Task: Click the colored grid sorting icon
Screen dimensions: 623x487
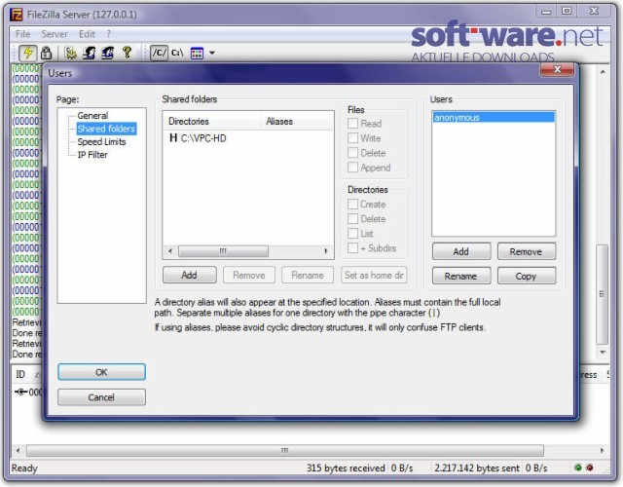Action: pyautogui.click(x=197, y=53)
